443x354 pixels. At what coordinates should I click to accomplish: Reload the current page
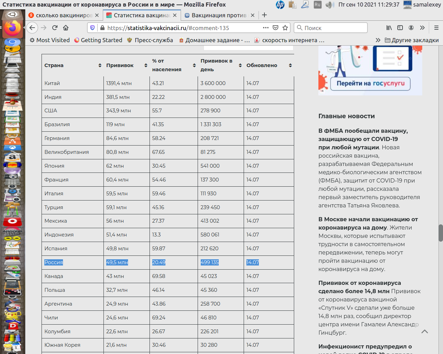click(x=55, y=28)
